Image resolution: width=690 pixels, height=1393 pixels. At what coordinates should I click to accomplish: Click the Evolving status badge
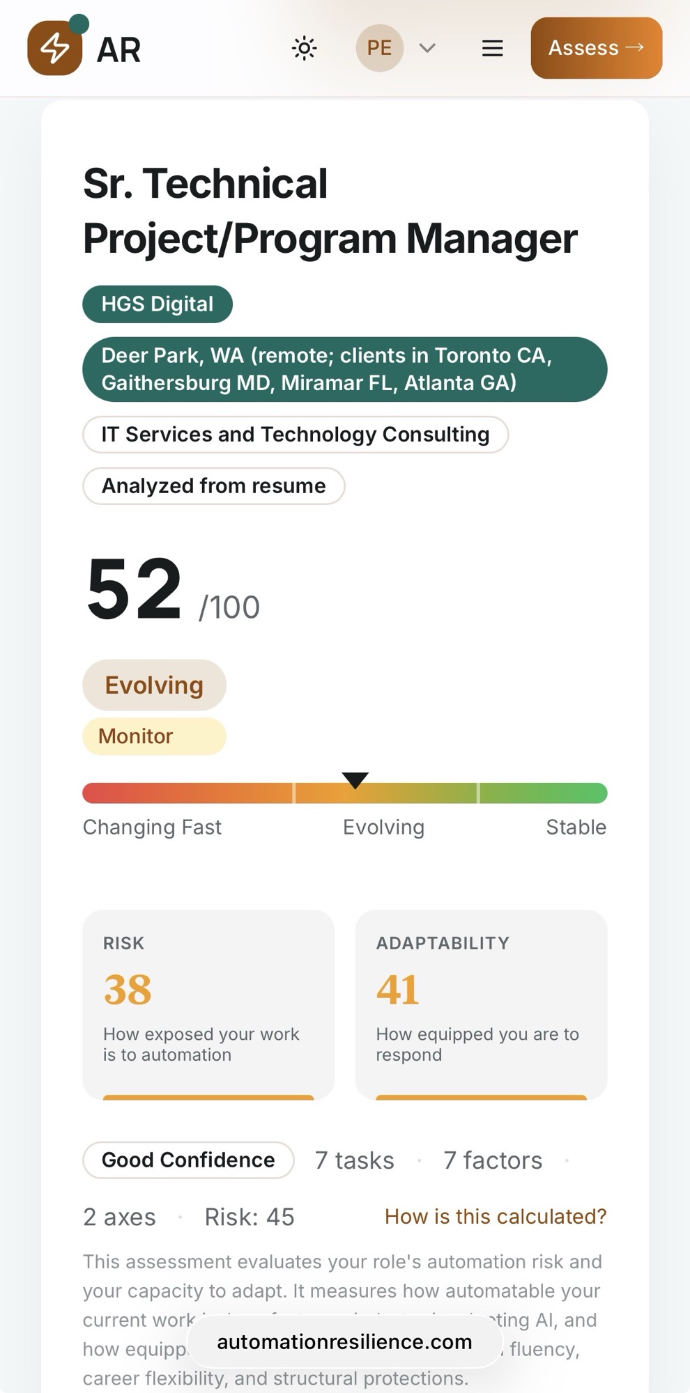coord(154,685)
